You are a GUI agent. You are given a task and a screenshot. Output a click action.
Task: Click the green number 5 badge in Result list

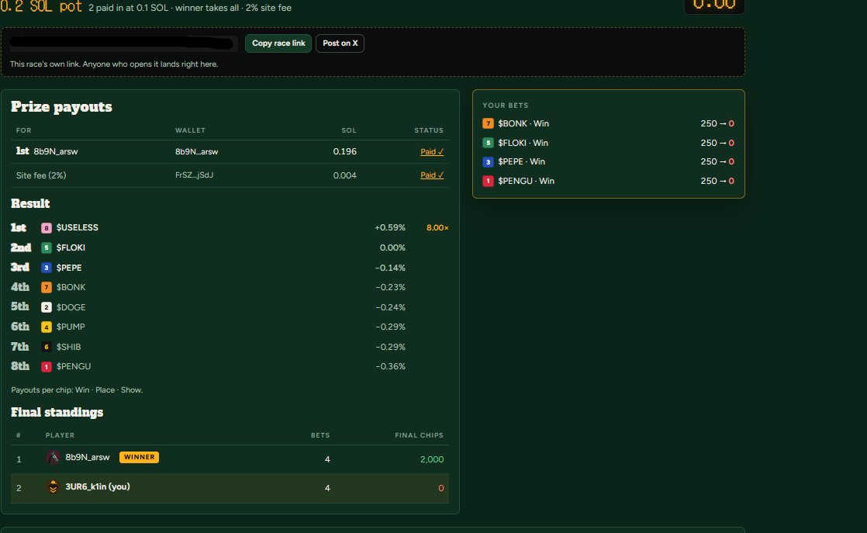click(x=47, y=247)
